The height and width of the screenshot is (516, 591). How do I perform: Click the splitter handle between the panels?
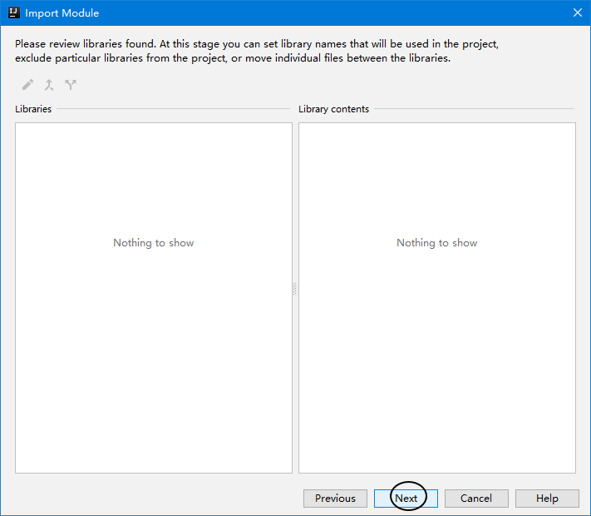coord(295,290)
